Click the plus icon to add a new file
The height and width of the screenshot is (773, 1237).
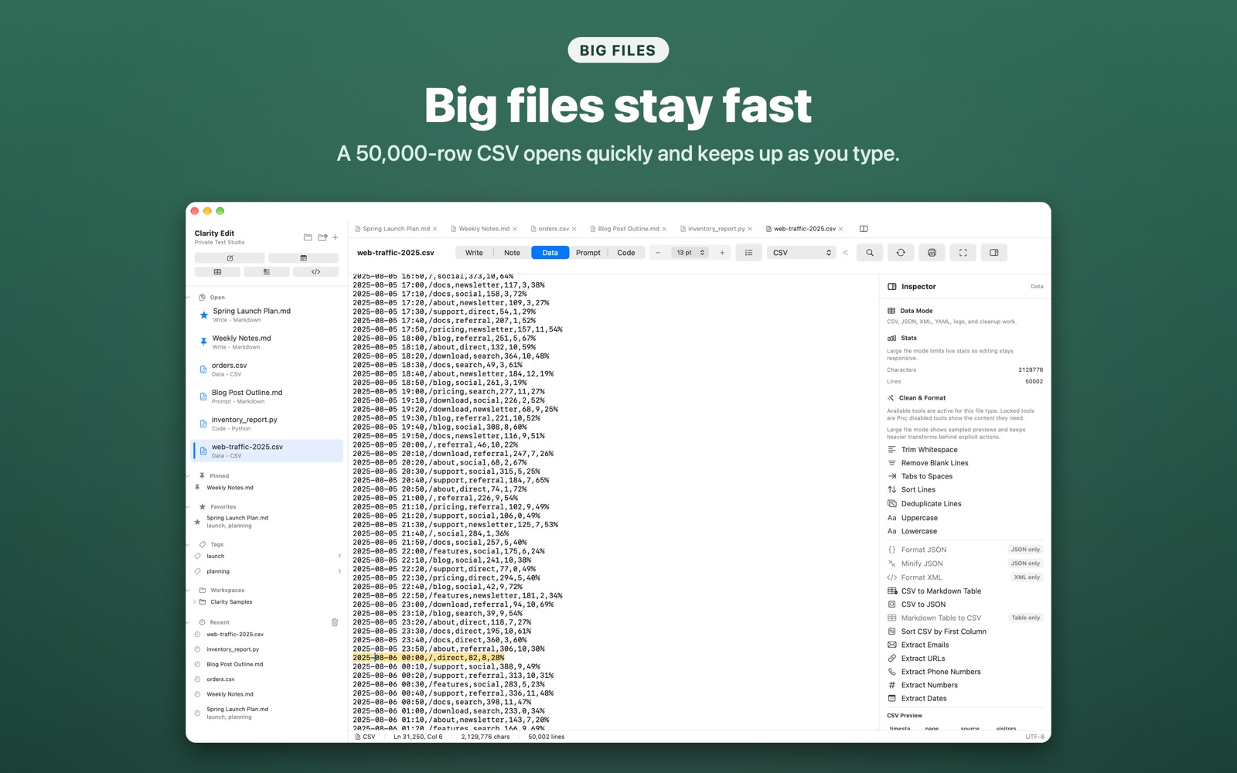335,237
